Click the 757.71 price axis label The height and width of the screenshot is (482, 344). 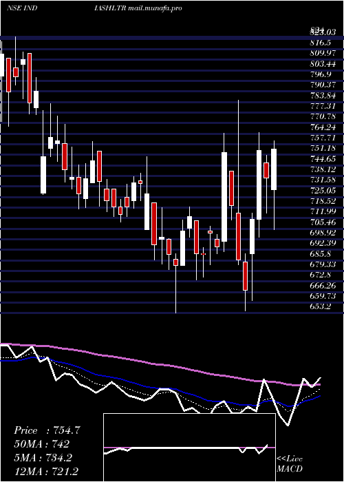tap(323, 138)
